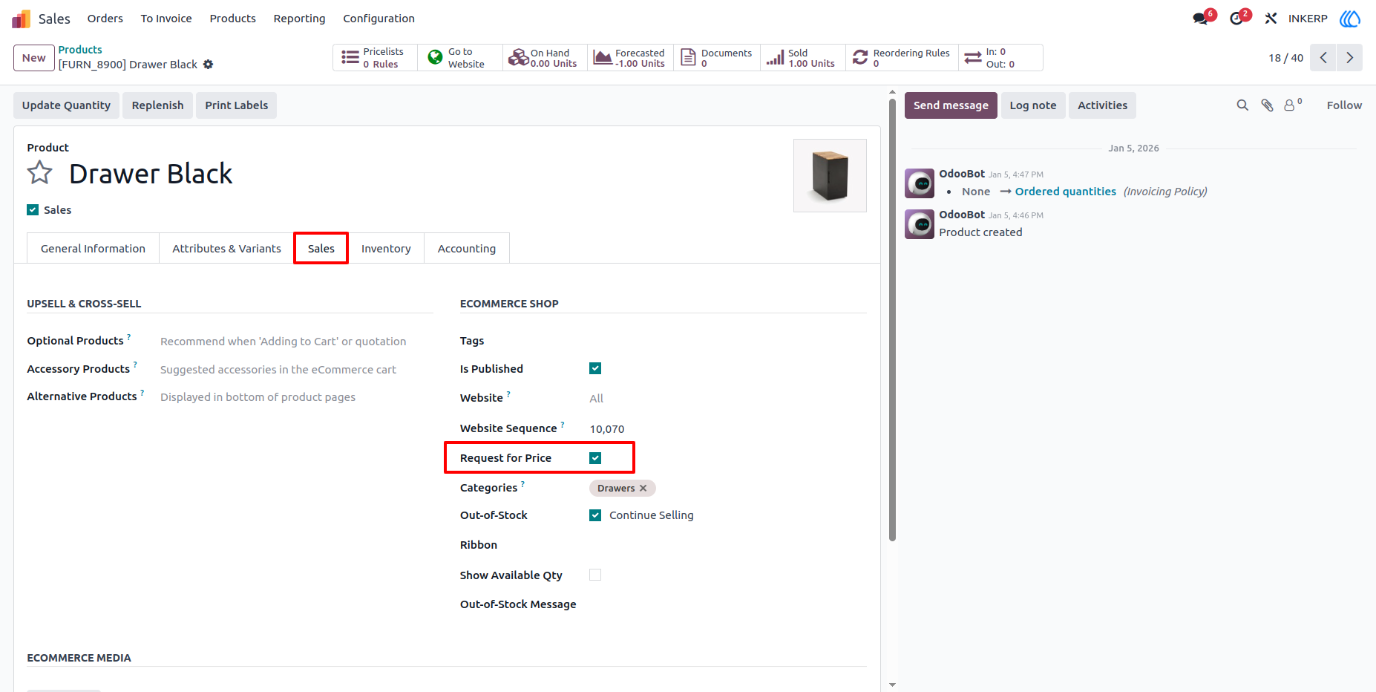Click the New button
This screenshot has width=1376, height=692.
tap(34, 58)
